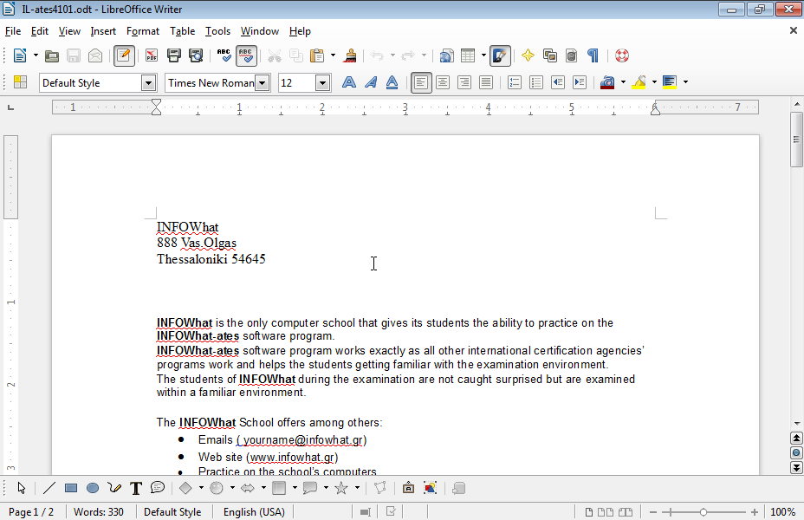Insert a Hyperlink

pyautogui.click(x=446, y=55)
